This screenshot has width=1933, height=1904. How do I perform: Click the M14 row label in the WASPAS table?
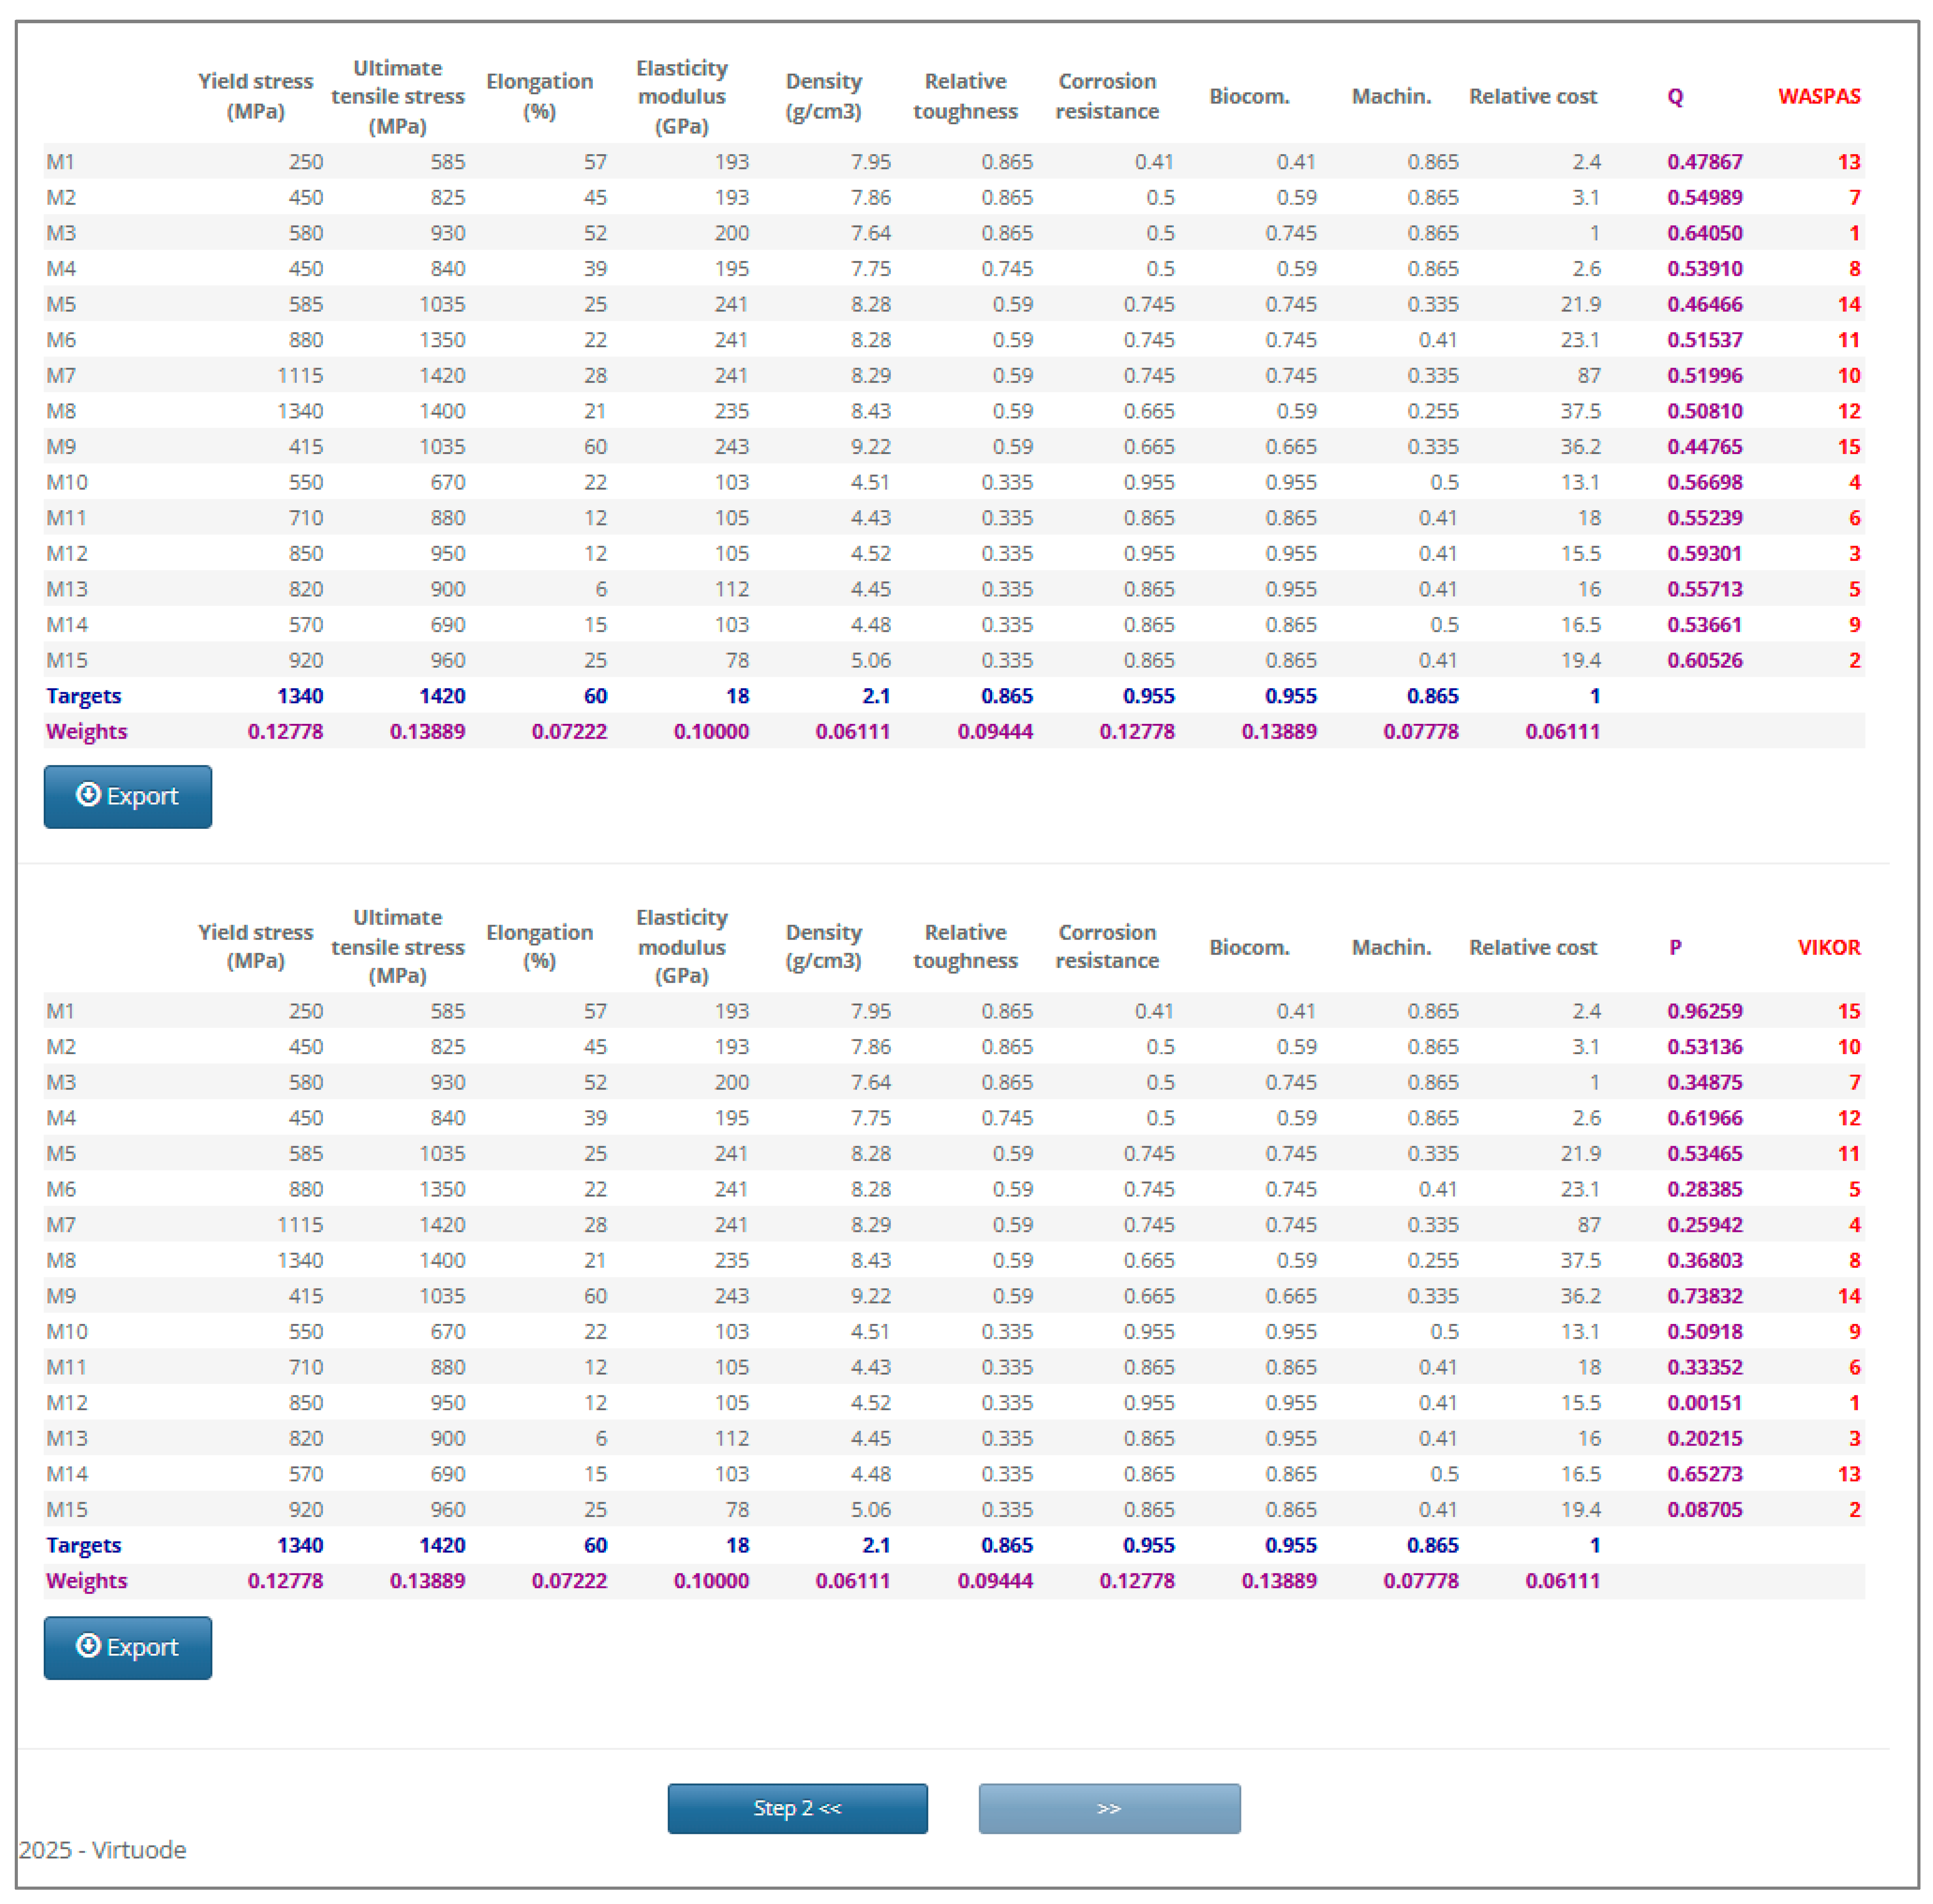point(66,625)
